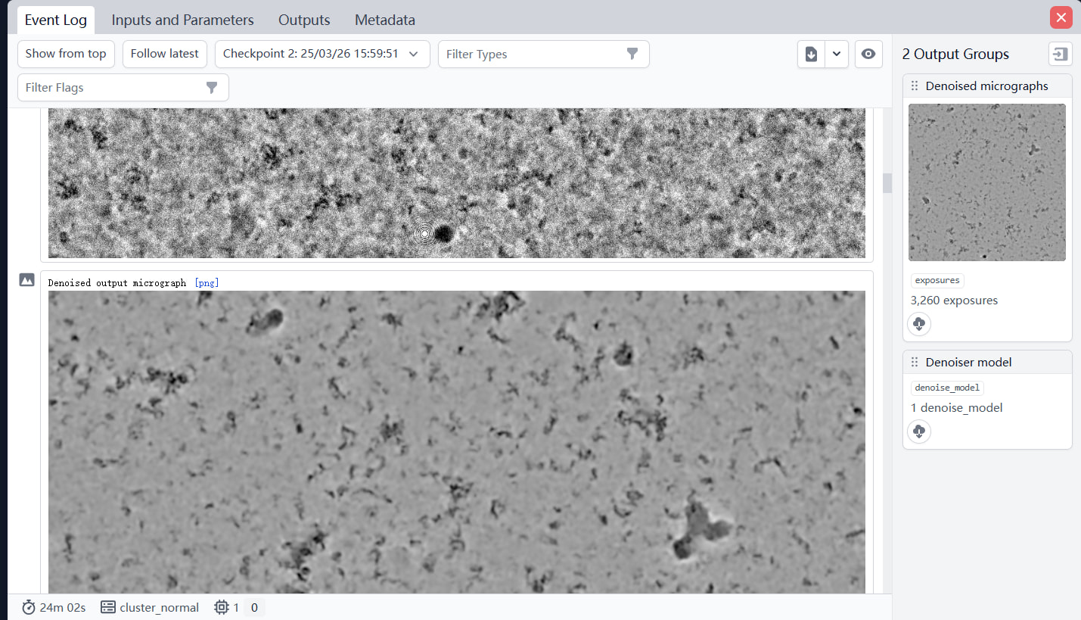Switch to the Inputs and Parameters tab
Viewport: 1081px width, 620px height.
tap(182, 20)
